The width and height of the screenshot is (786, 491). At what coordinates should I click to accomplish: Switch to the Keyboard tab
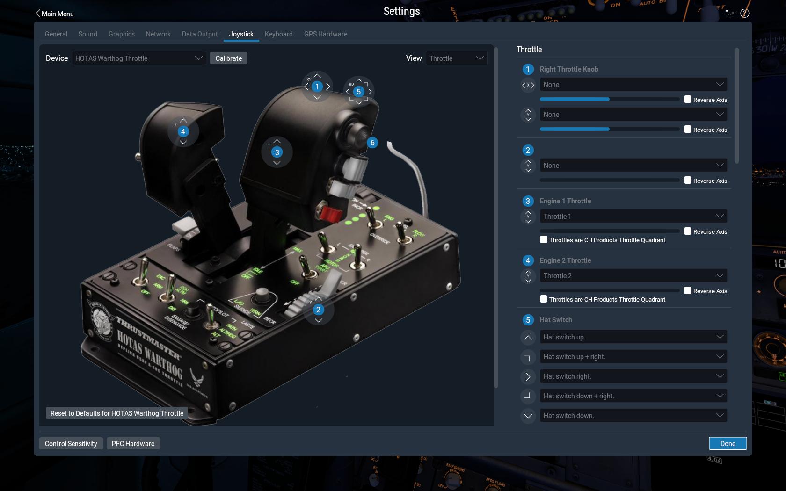coord(278,34)
